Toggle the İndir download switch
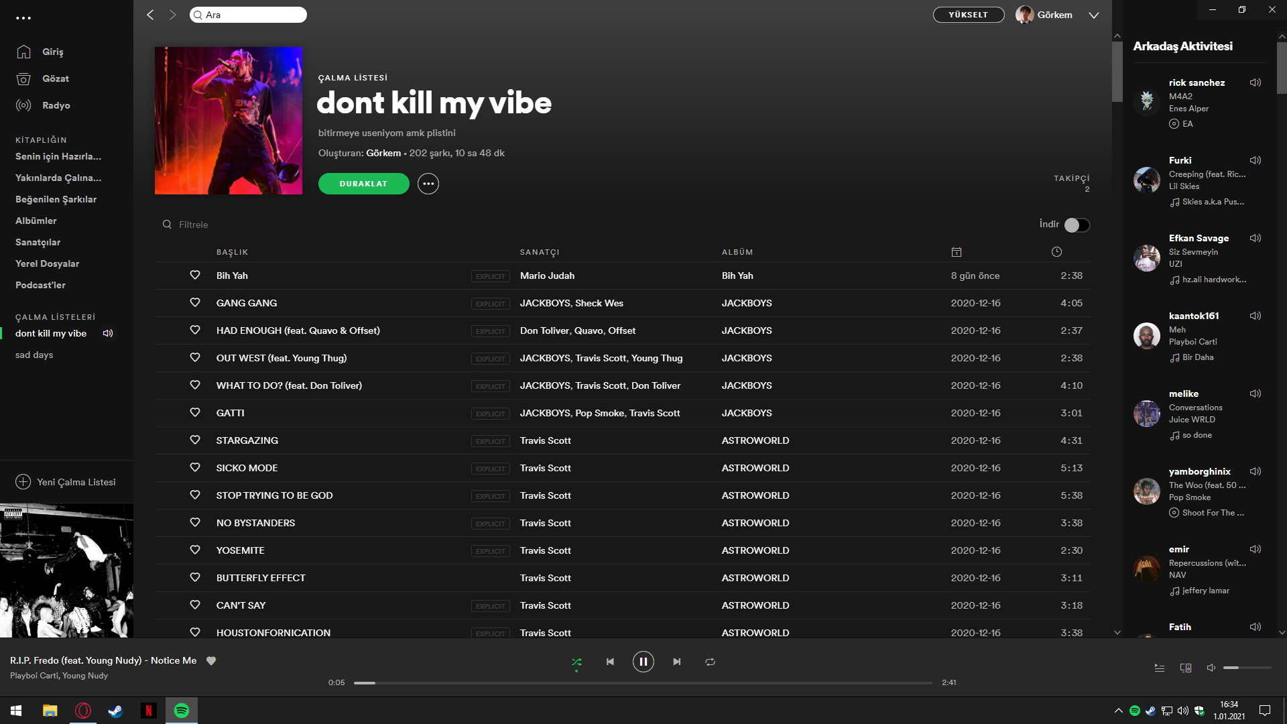The height and width of the screenshot is (724, 1287). [x=1077, y=225]
